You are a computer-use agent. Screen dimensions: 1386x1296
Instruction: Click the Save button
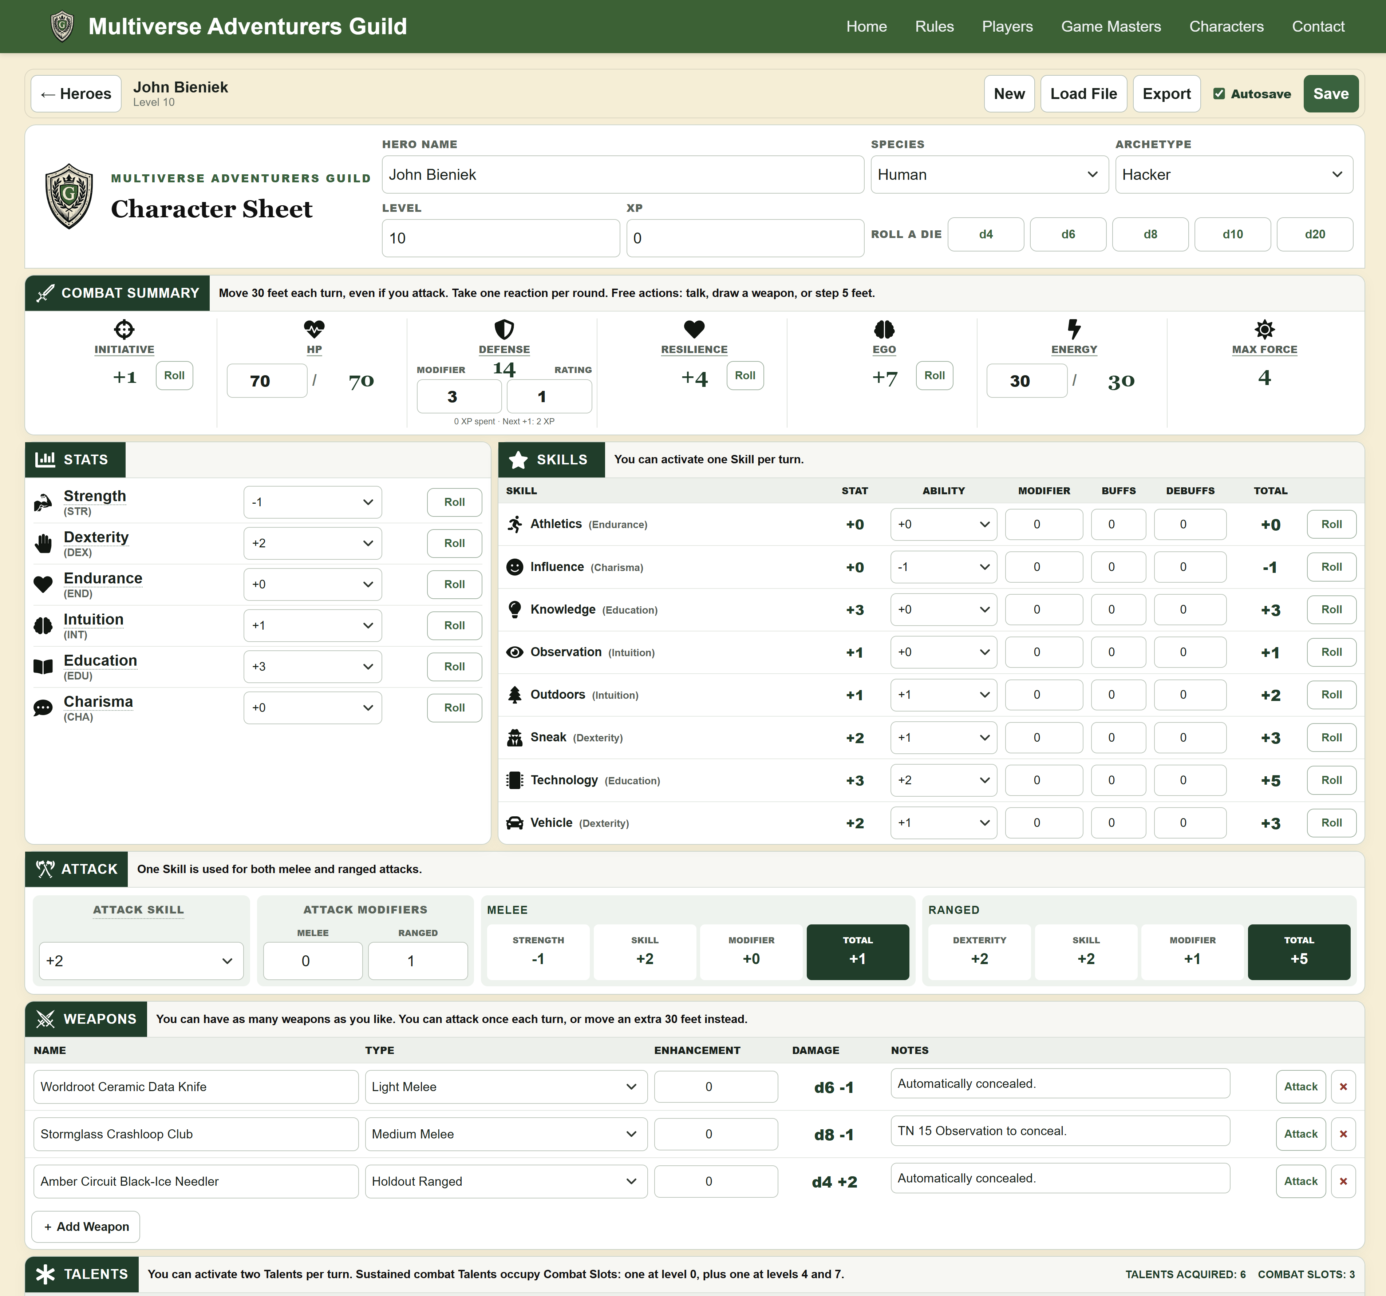pos(1331,94)
